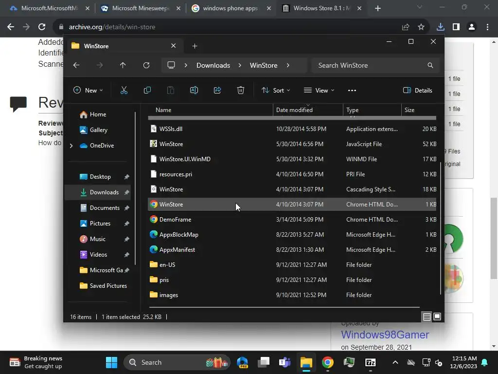Open a new Chrome tab

(377, 8)
